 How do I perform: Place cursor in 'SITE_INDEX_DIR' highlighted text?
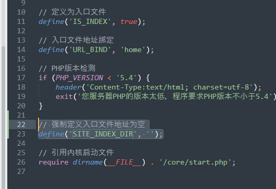point(103,134)
